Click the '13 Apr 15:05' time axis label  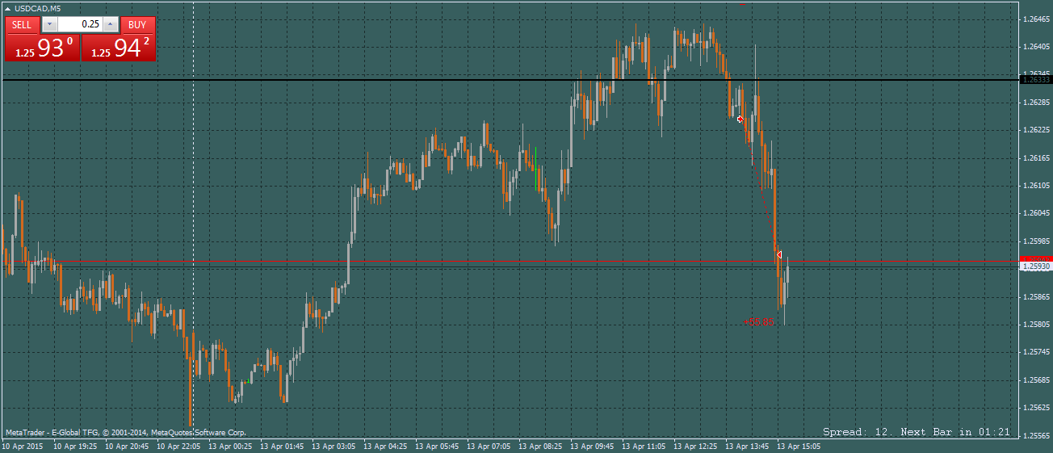tap(798, 446)
